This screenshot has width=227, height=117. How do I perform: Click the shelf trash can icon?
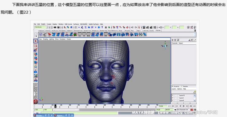(x=195, y=30)
